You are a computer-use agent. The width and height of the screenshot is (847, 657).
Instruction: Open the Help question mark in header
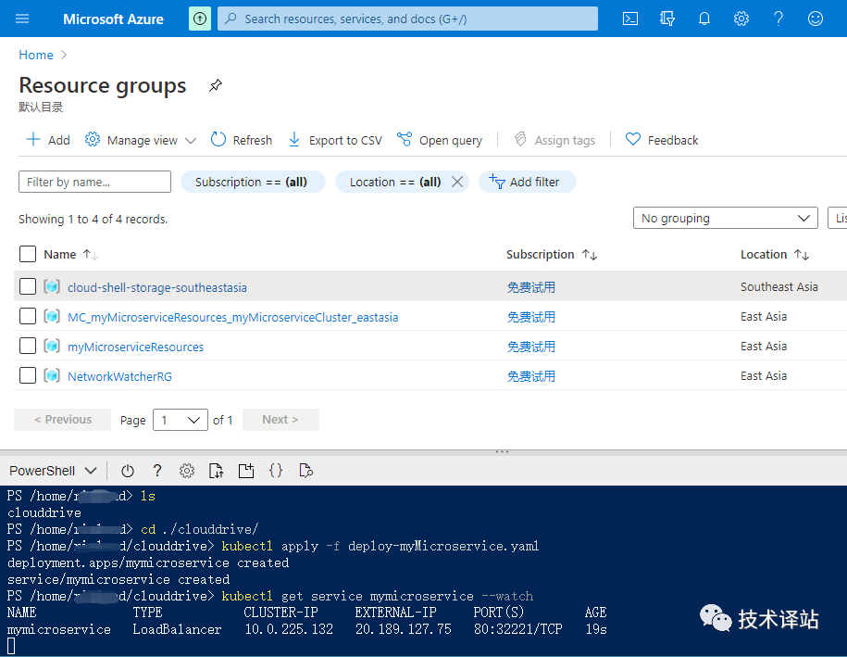coord(778,19)
